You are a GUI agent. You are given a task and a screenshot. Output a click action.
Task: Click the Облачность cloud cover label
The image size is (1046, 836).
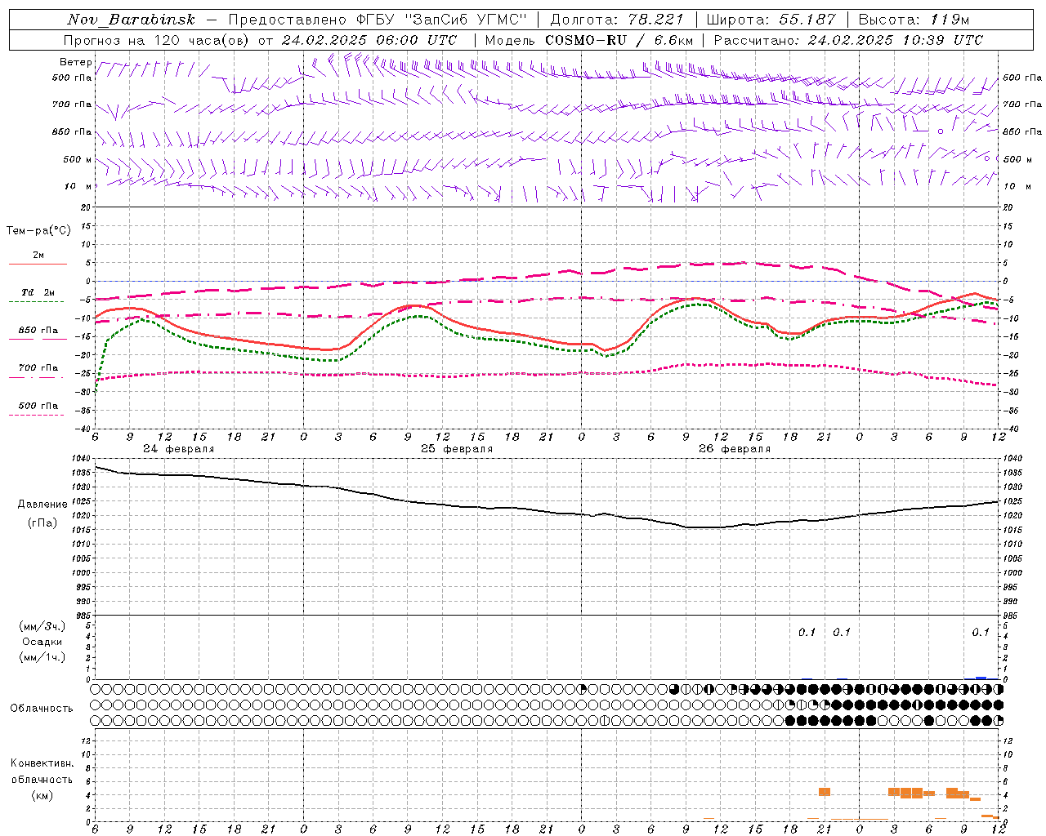pos(42,708)
